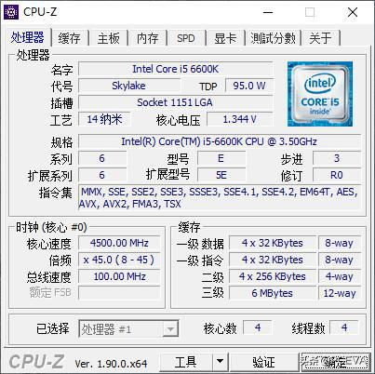
Task: Open the 測試分數 benchmark tab
Action: click(273, 38)
